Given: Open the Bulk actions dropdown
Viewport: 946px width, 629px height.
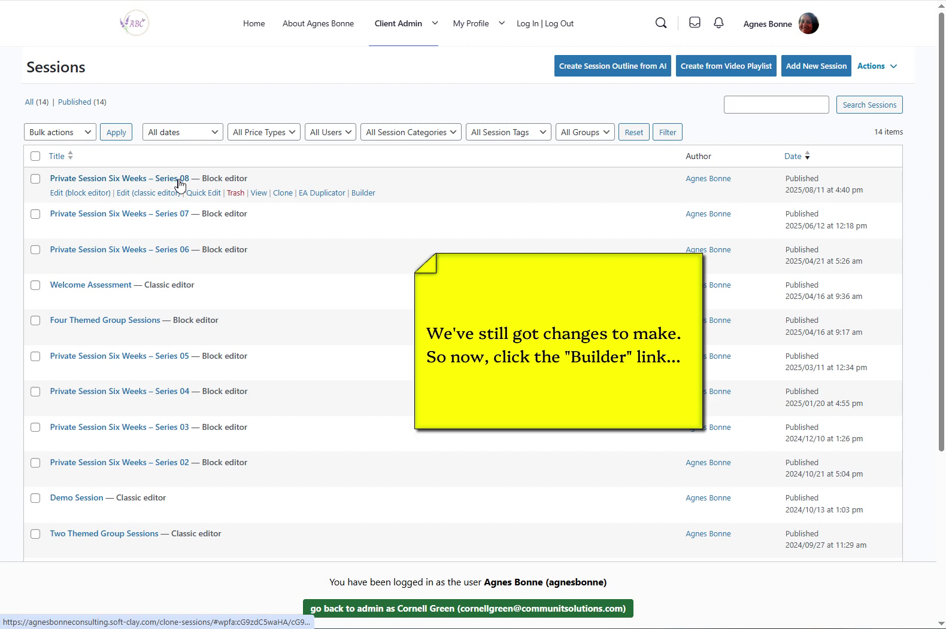Looking at the screenshot, I should tap(60, 132).
